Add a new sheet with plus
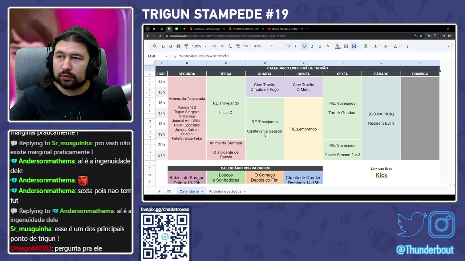Viewport: 465px width, 261px height. click(x=159, y=191)
